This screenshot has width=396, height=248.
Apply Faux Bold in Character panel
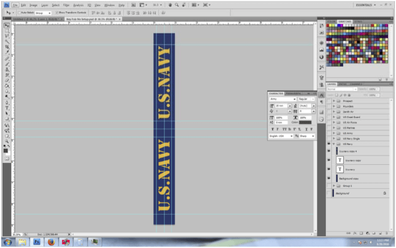coord(272,129)
